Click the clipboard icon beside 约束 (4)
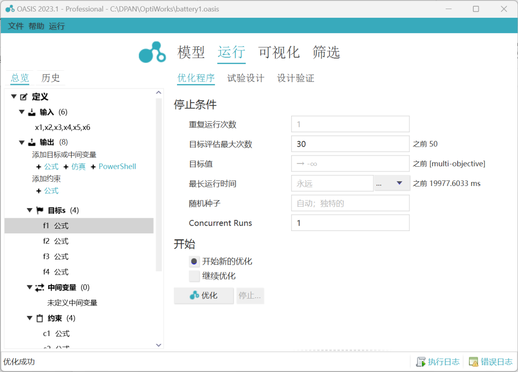Image resolution: width=518 pixels, height=372 pixels. click(40, 318)
